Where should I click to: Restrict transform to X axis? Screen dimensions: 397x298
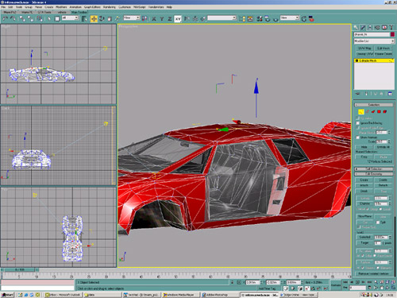(154, 18)
